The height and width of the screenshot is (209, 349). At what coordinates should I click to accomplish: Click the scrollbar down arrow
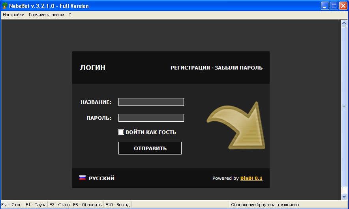tap(343, 196)
